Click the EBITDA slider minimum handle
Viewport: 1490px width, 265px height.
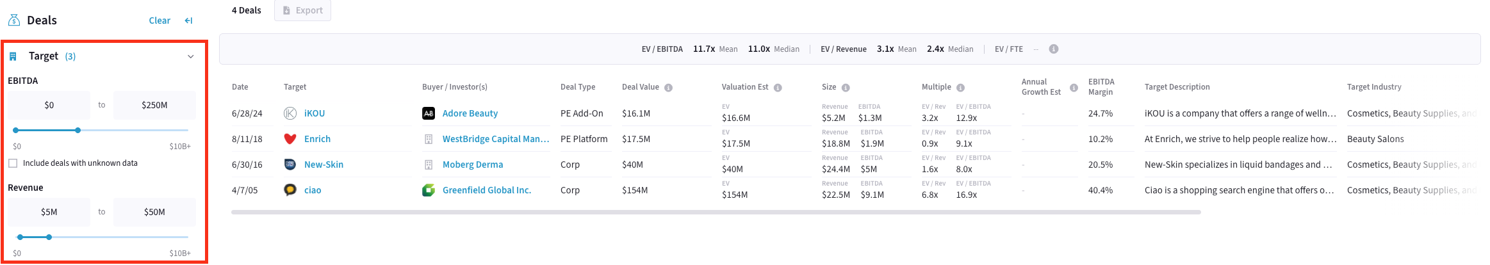(15, 130)
